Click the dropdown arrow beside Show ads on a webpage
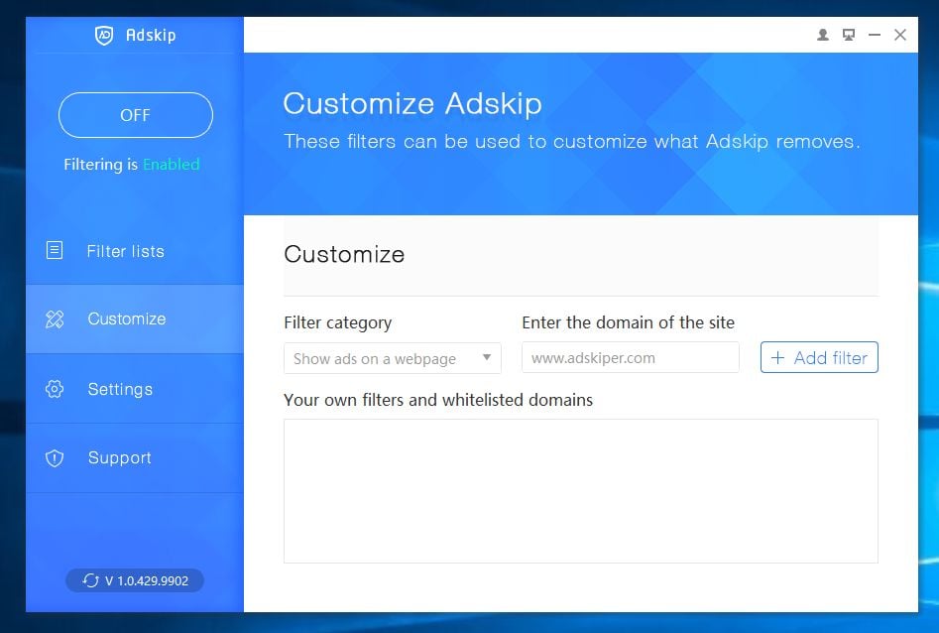Image resolution: width=939 pixels, height=633 pixels. 487,358
